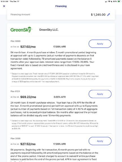Tap the GreenSky logo

[x=22, y=30]
